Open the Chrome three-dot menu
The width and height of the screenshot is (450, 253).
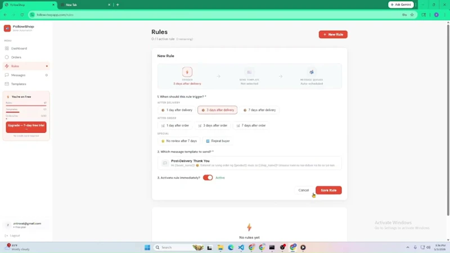click(x=445, y=15)
